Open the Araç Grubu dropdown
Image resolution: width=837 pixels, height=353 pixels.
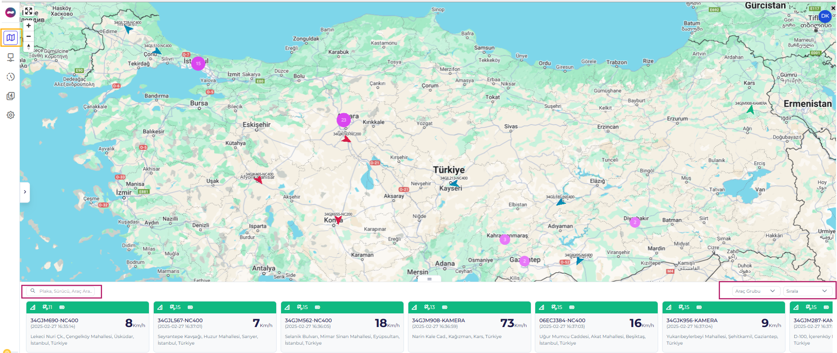point(756,291)
